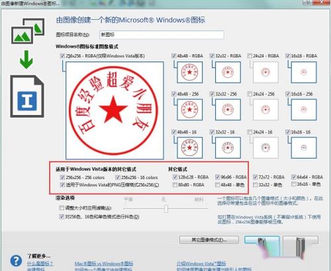Uncheck the 48x48 - RGBA format
Viewport: 331px width, 271px height.
pos(174,56)
